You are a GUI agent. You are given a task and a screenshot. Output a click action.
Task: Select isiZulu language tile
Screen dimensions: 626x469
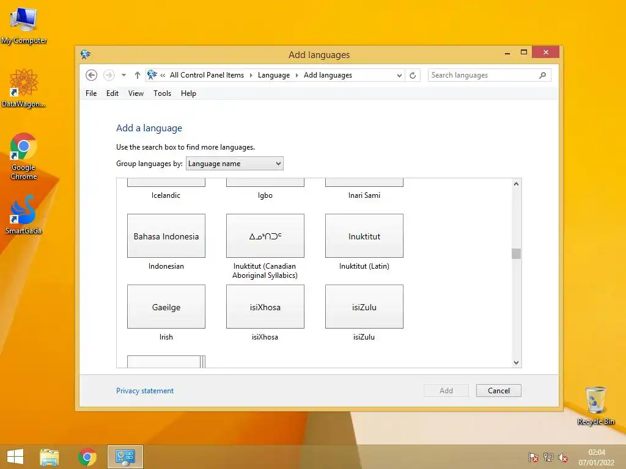click(364, 307)
